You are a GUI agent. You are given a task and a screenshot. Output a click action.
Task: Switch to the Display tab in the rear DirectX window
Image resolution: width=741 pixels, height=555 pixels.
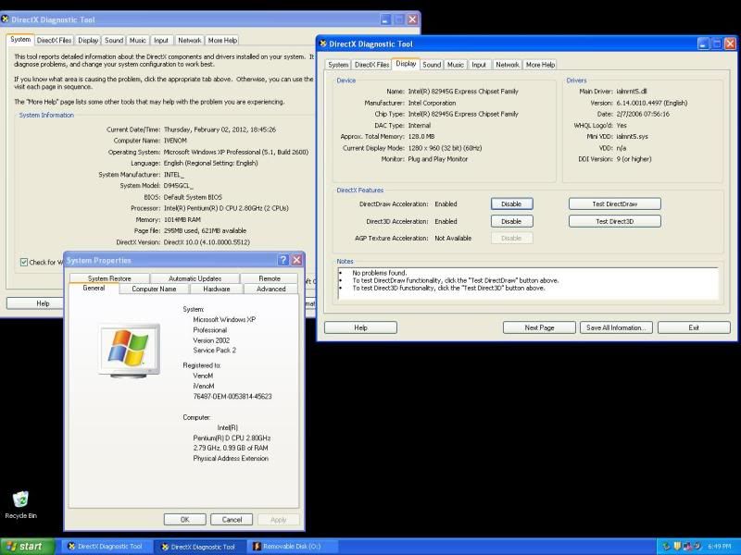point(88,41)
